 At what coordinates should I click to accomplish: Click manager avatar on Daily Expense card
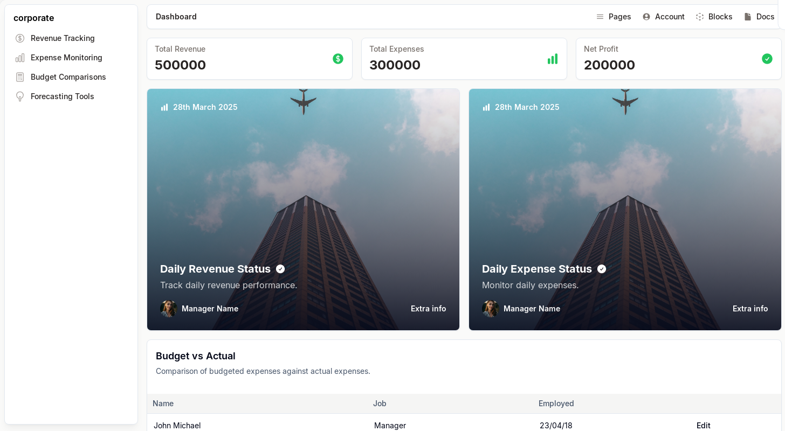pos(490,309)
